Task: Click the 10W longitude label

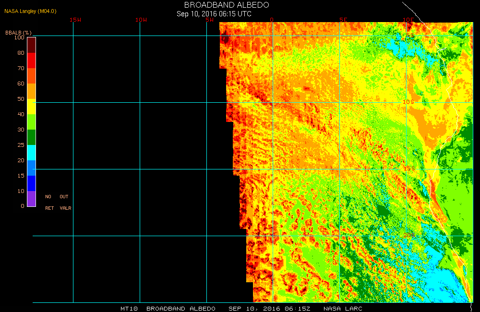Action: coord(141,20)
